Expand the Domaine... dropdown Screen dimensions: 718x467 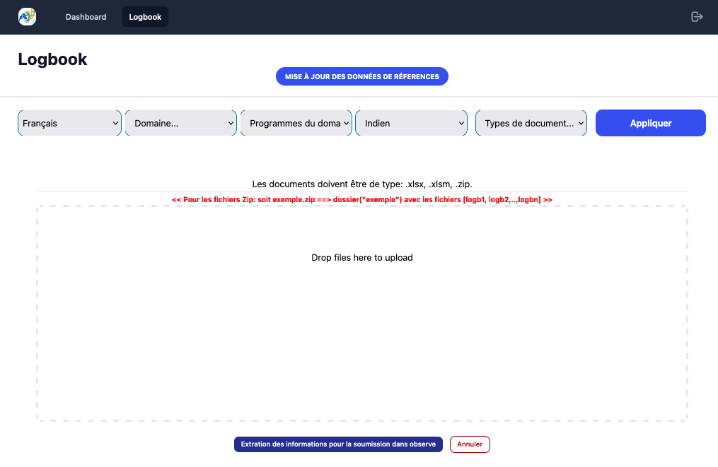coord(180,123)
